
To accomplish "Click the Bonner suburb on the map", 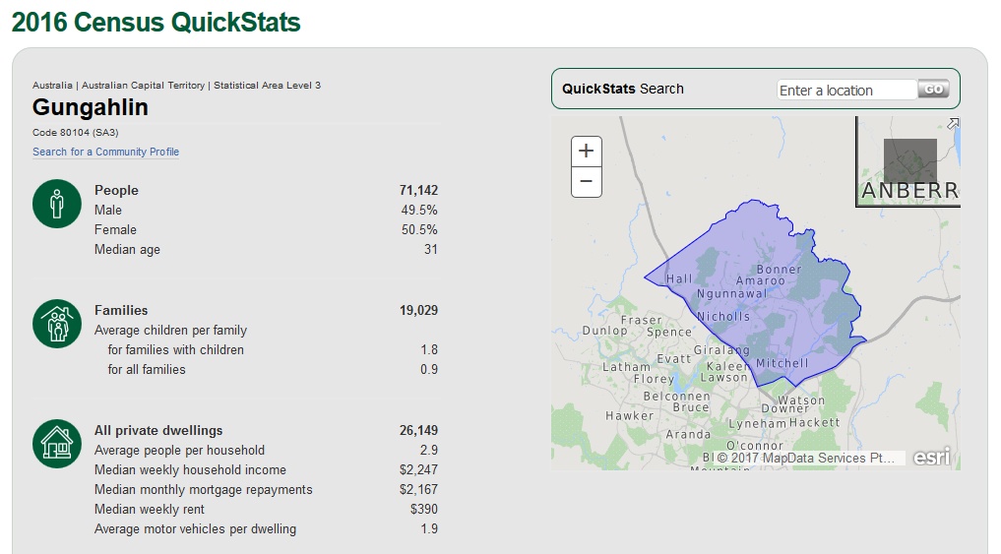I will (779, 270).
